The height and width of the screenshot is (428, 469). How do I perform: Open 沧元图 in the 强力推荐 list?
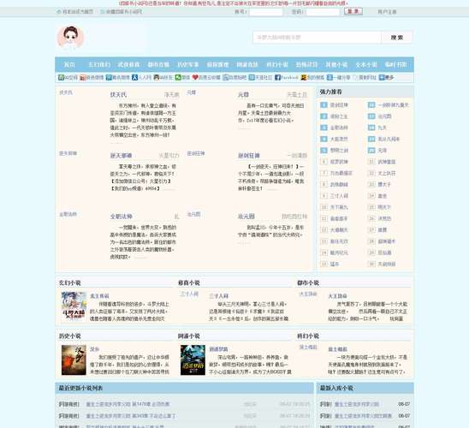tap(384, 116)
